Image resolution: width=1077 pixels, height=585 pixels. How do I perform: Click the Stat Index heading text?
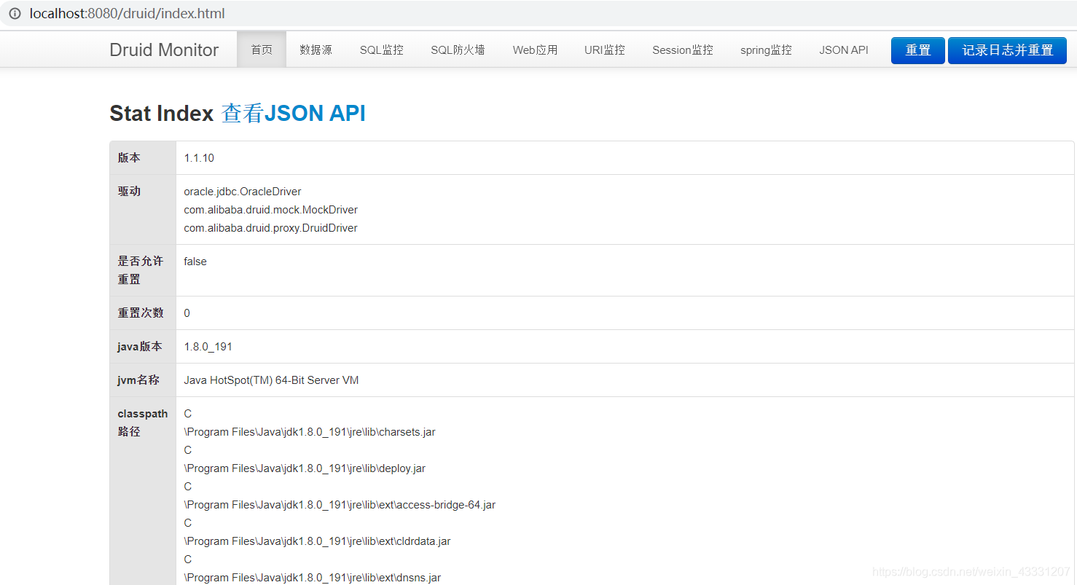(161, 113)
